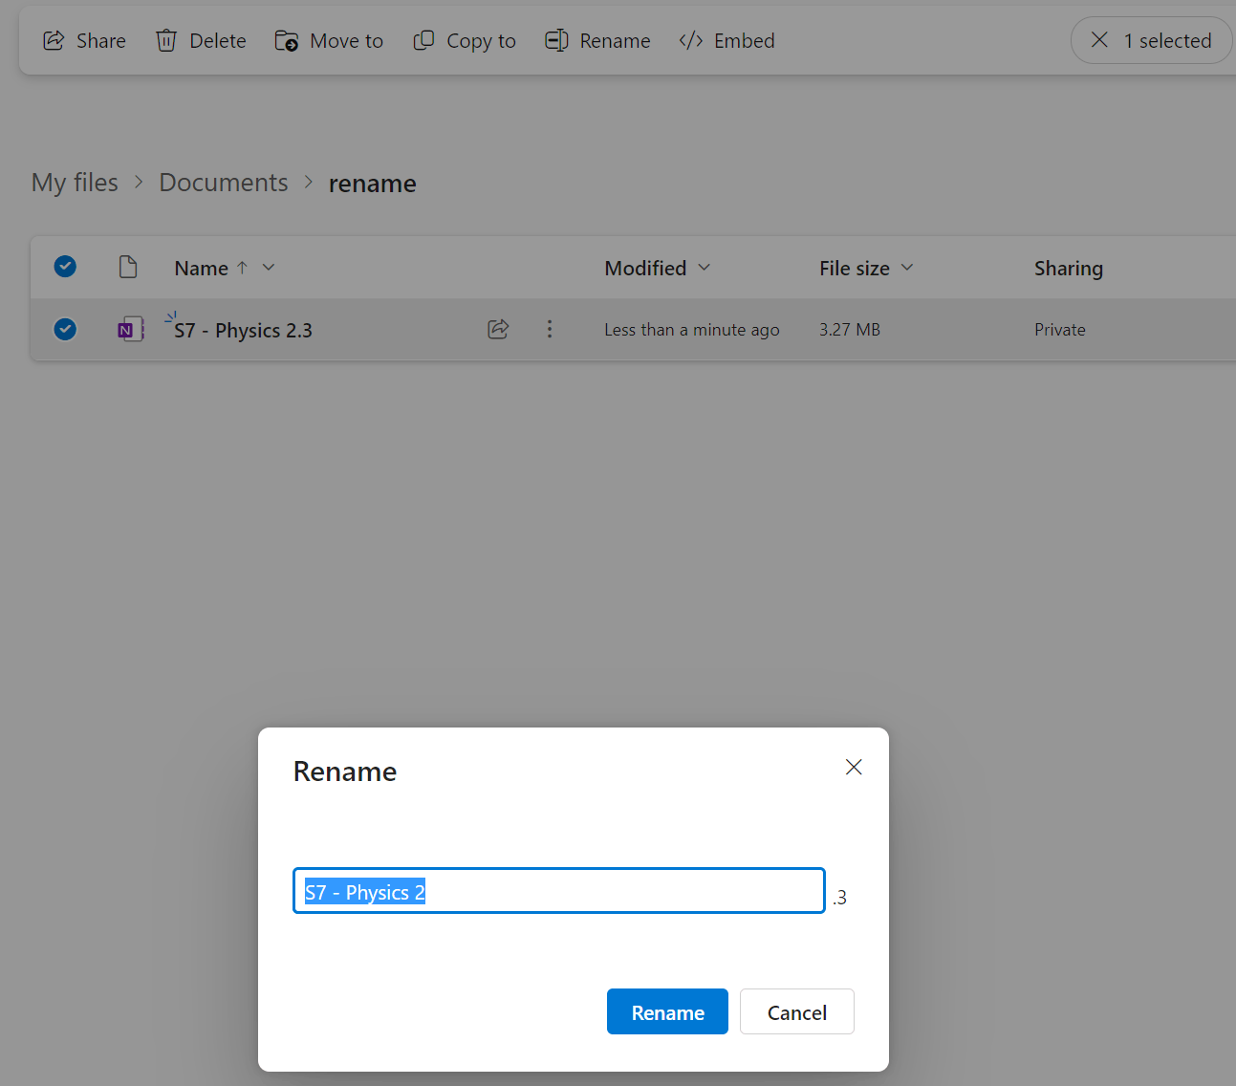Click the Copy to icon
The height and width of the screenshot is (1086, 1236).
[423, 40]
